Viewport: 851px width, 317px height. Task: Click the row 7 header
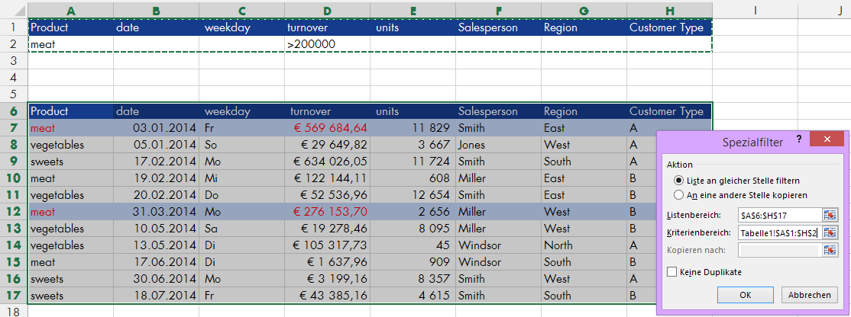click(14, 128)
